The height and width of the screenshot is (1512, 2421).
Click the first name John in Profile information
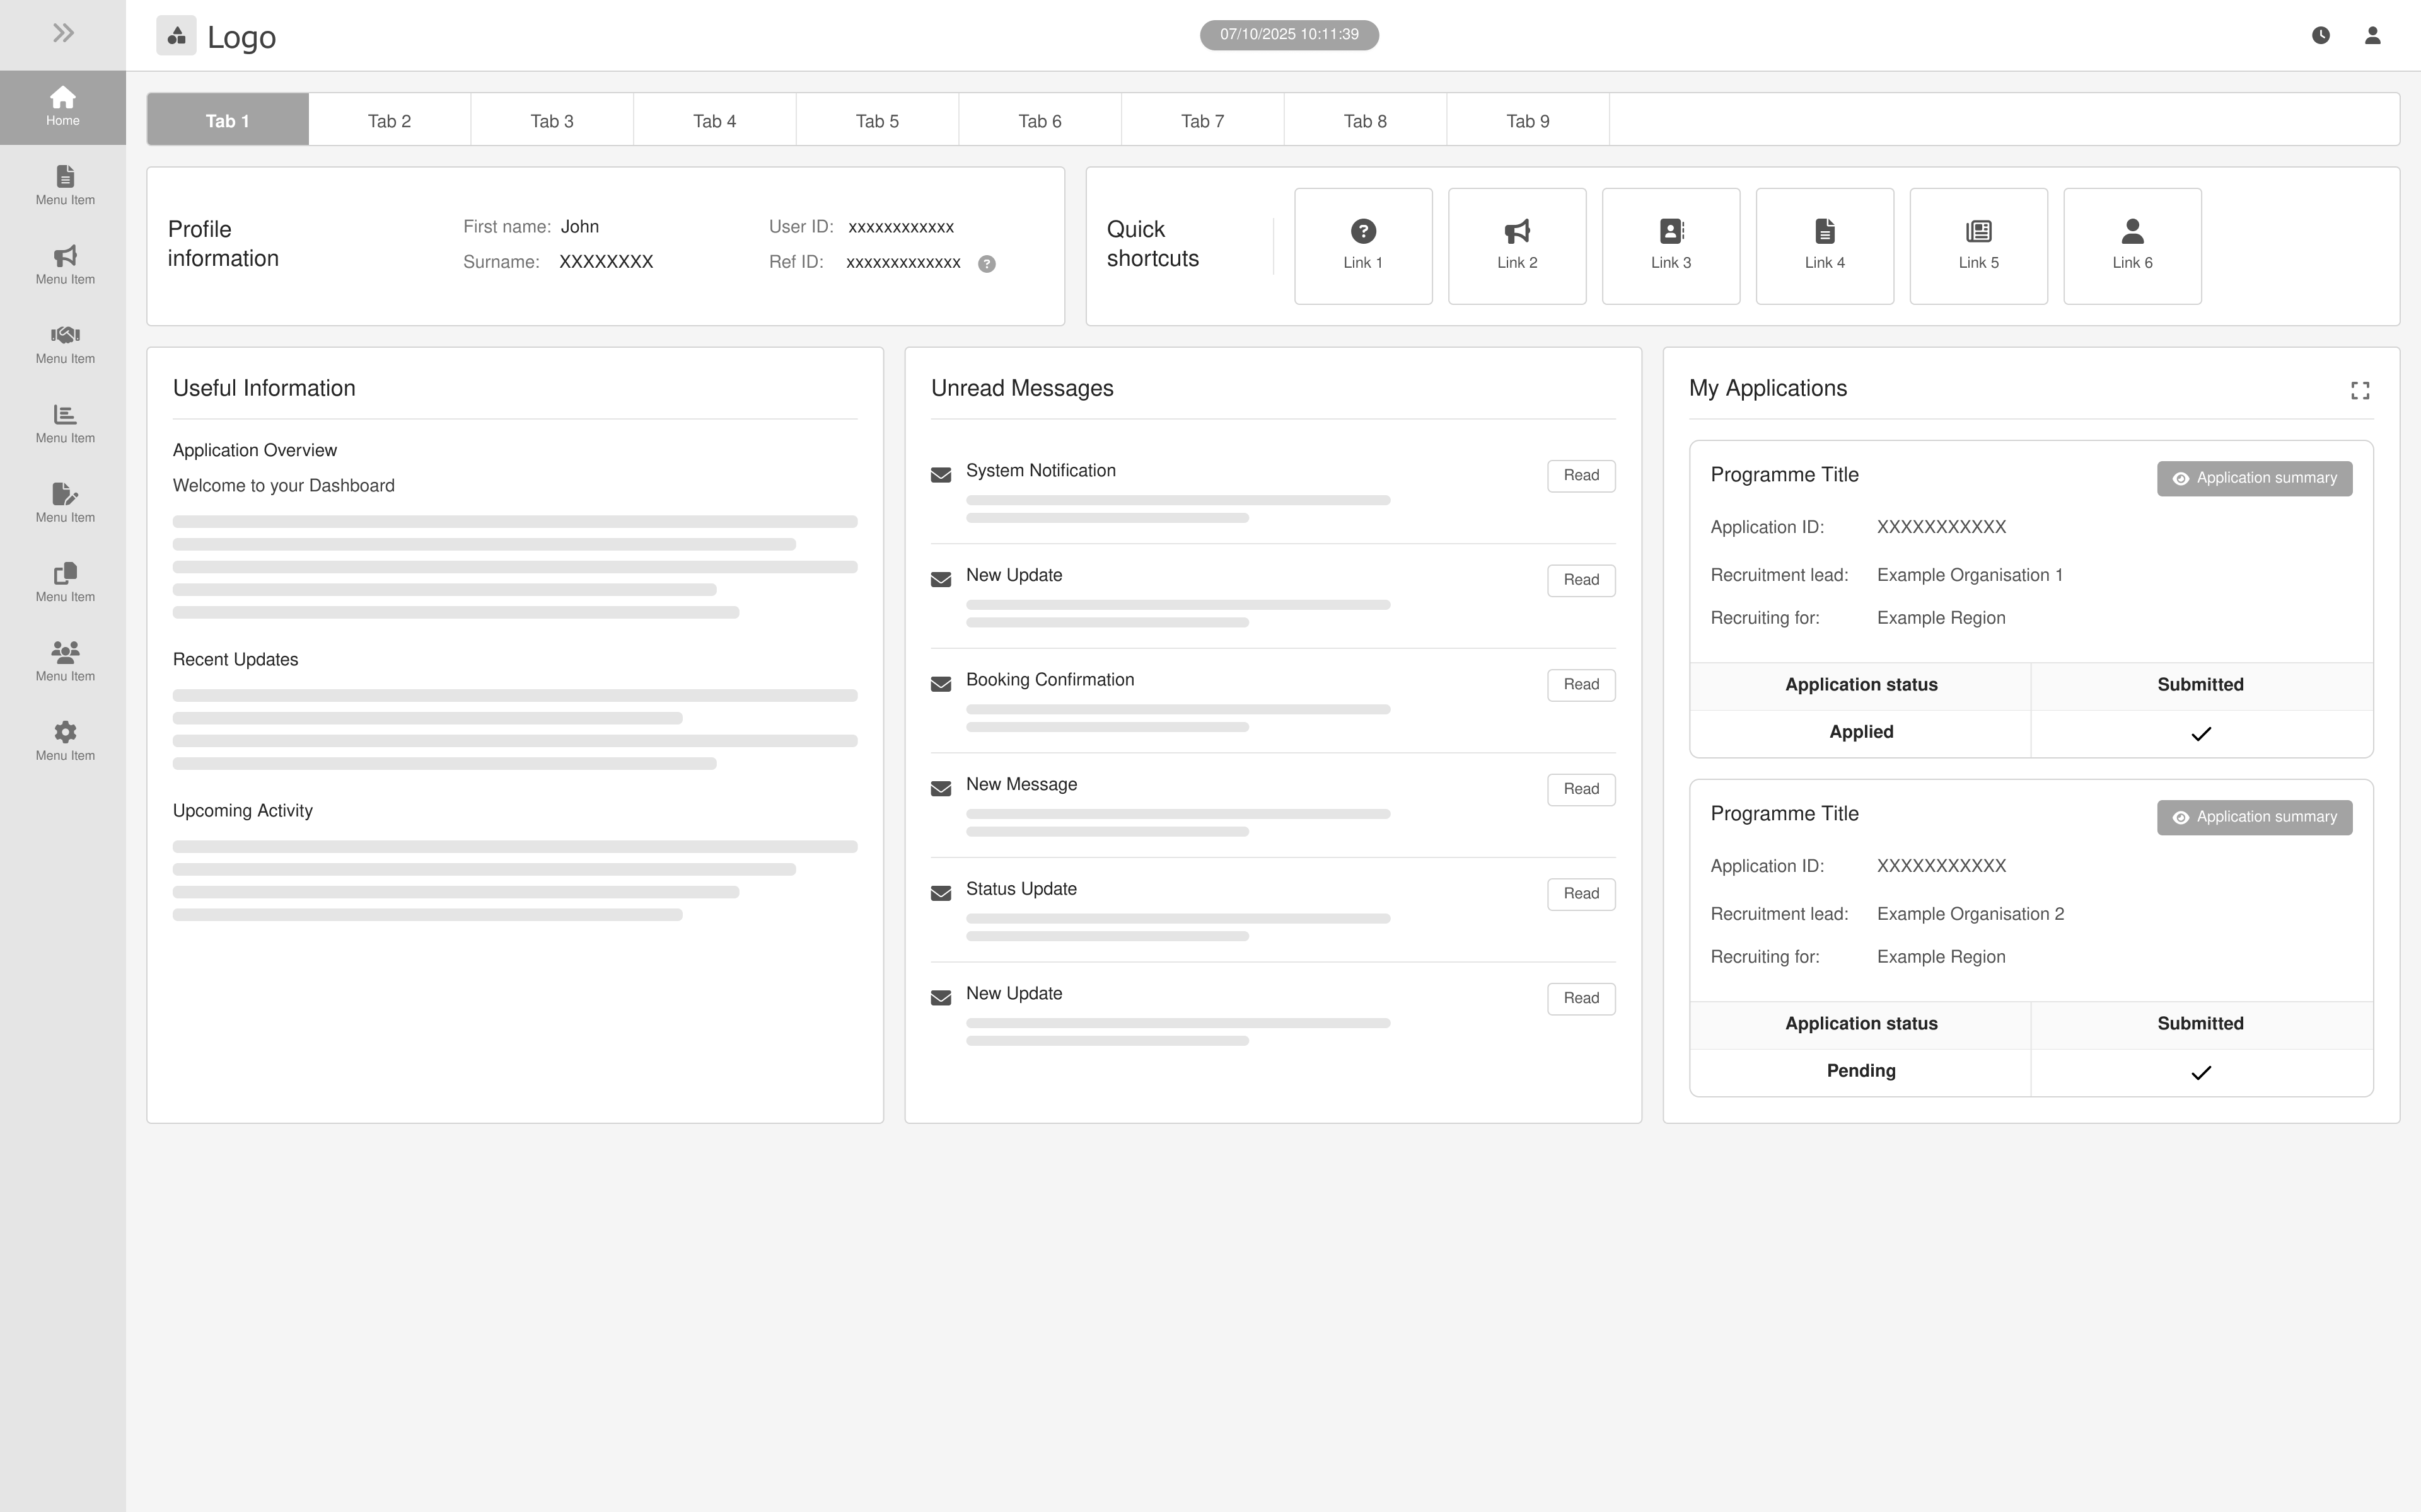coord(579,227)
